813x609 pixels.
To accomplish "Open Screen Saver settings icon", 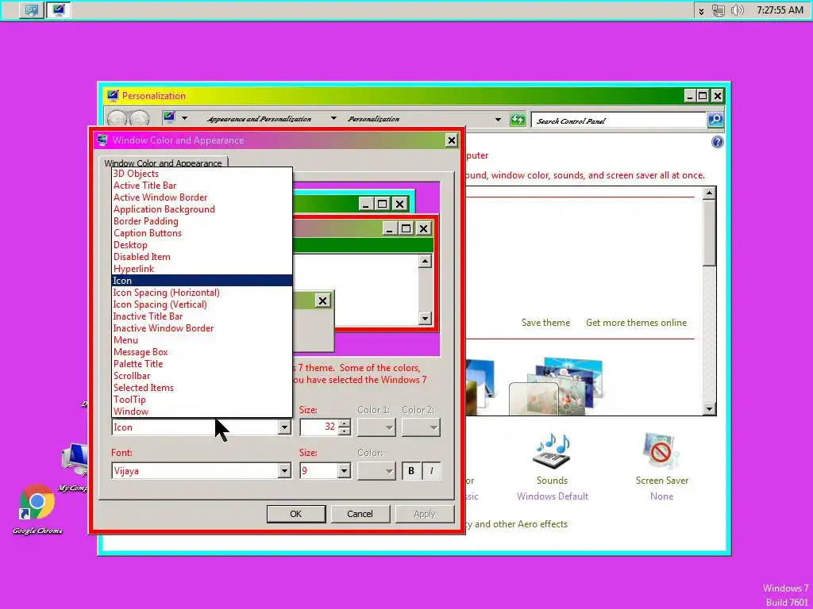I will pos(661,450).
